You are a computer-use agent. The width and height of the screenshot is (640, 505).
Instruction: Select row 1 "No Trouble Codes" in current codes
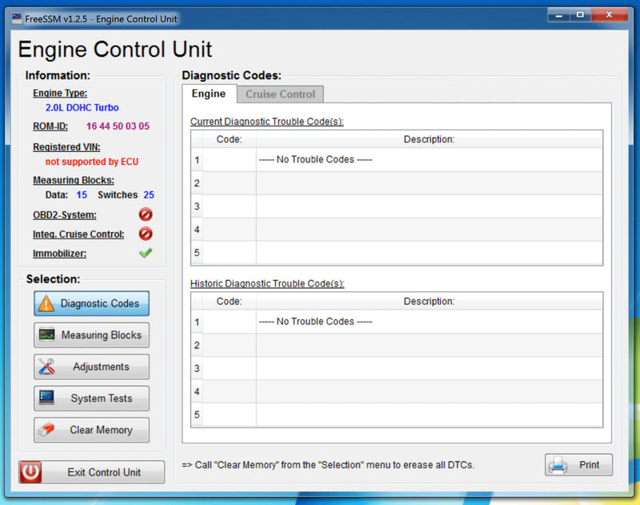click(402, 159)
